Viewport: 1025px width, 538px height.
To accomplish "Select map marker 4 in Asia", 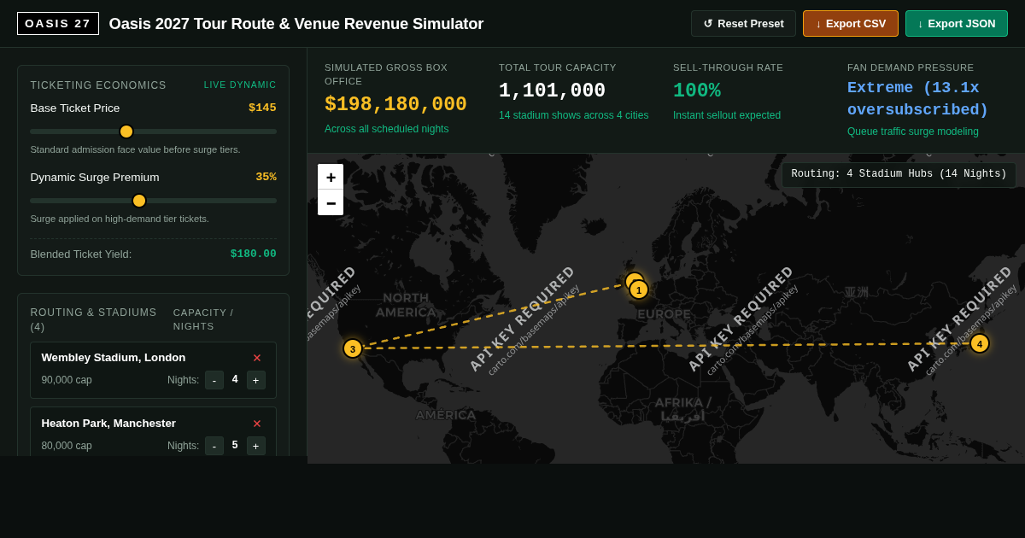I will pyautogui.click(x=980, y=343).
